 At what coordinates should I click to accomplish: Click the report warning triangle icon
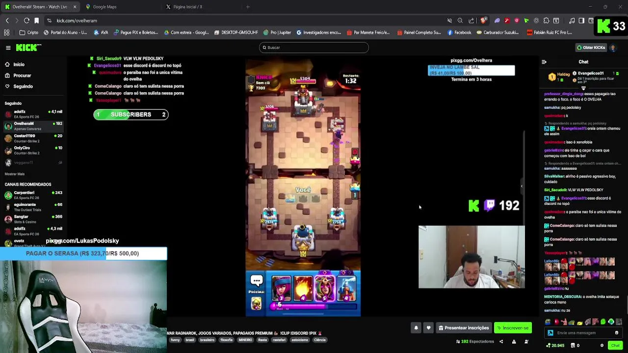514,341
